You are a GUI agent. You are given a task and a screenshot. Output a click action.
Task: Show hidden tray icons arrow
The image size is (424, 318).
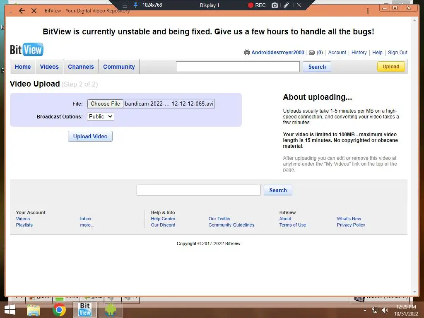[x=365, y=310]
